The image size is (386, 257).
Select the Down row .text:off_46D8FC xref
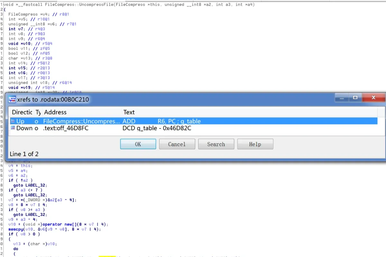[x=193, y=128]
